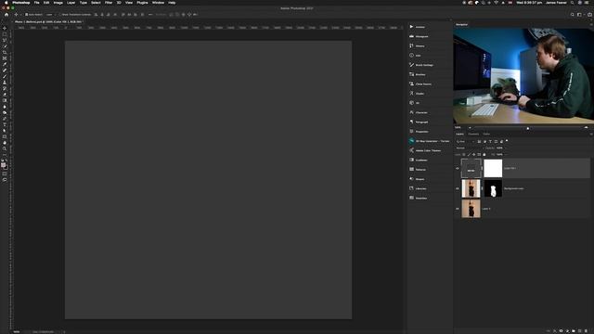594x334 pixels.
Task: Open the layer Fill dropdown arrow
Action: 506,155
